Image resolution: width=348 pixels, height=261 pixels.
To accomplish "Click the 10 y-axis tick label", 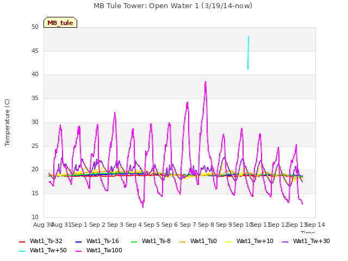I will coord(35,217).
